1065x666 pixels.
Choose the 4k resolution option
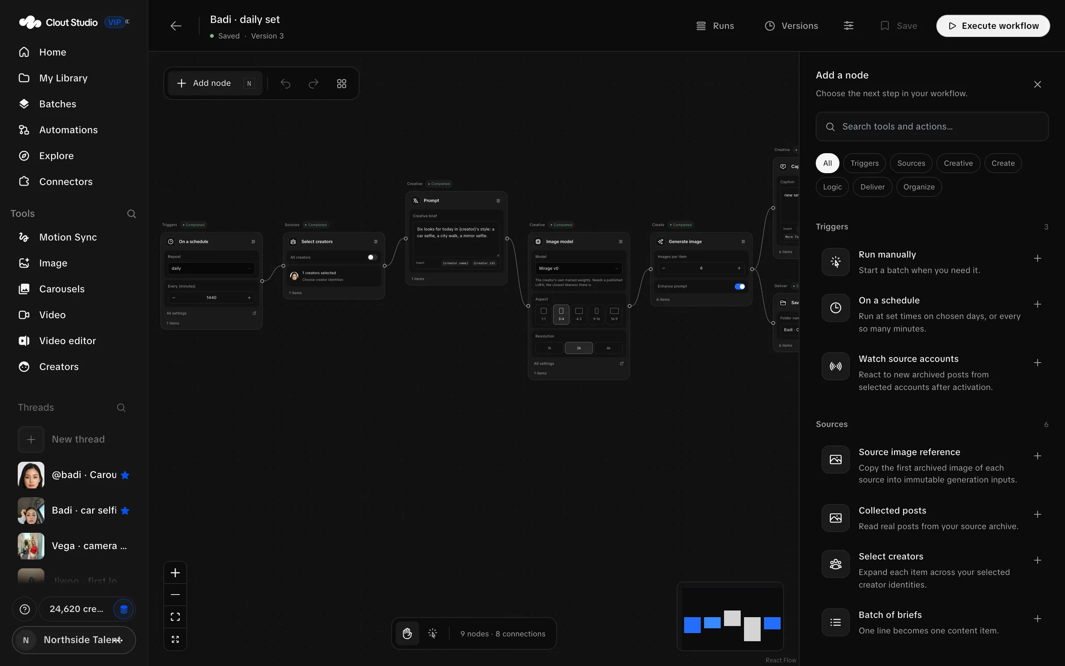coord(608,348)
